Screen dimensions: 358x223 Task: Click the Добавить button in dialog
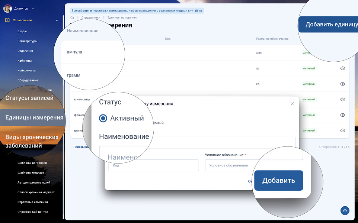278,181
